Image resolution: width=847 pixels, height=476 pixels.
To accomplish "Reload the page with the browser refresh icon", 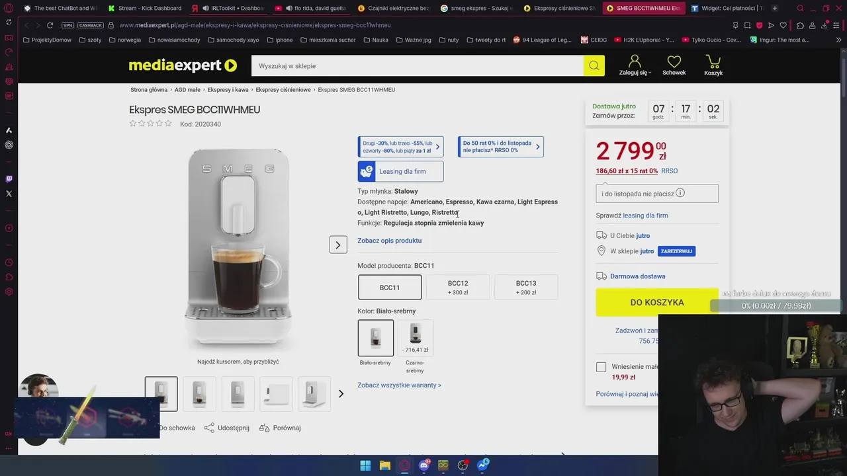I will pos(50,25).
